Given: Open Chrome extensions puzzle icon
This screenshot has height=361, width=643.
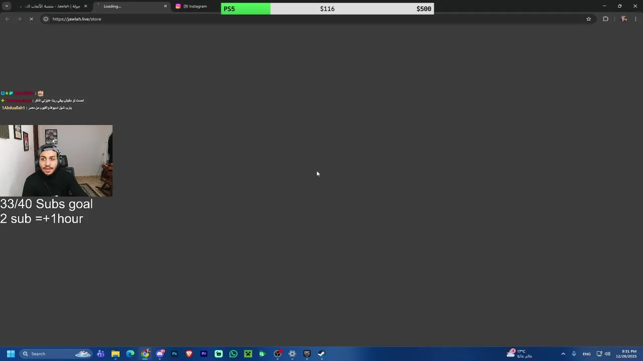Looking at the screenshot, I should point(605,19).
